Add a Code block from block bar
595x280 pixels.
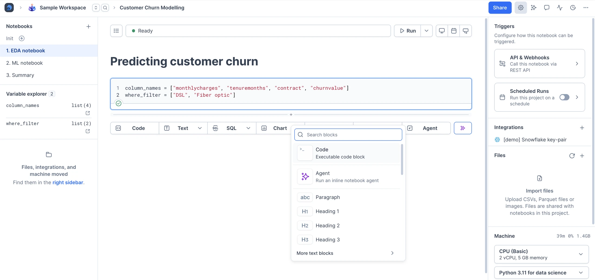coord(135,128)
